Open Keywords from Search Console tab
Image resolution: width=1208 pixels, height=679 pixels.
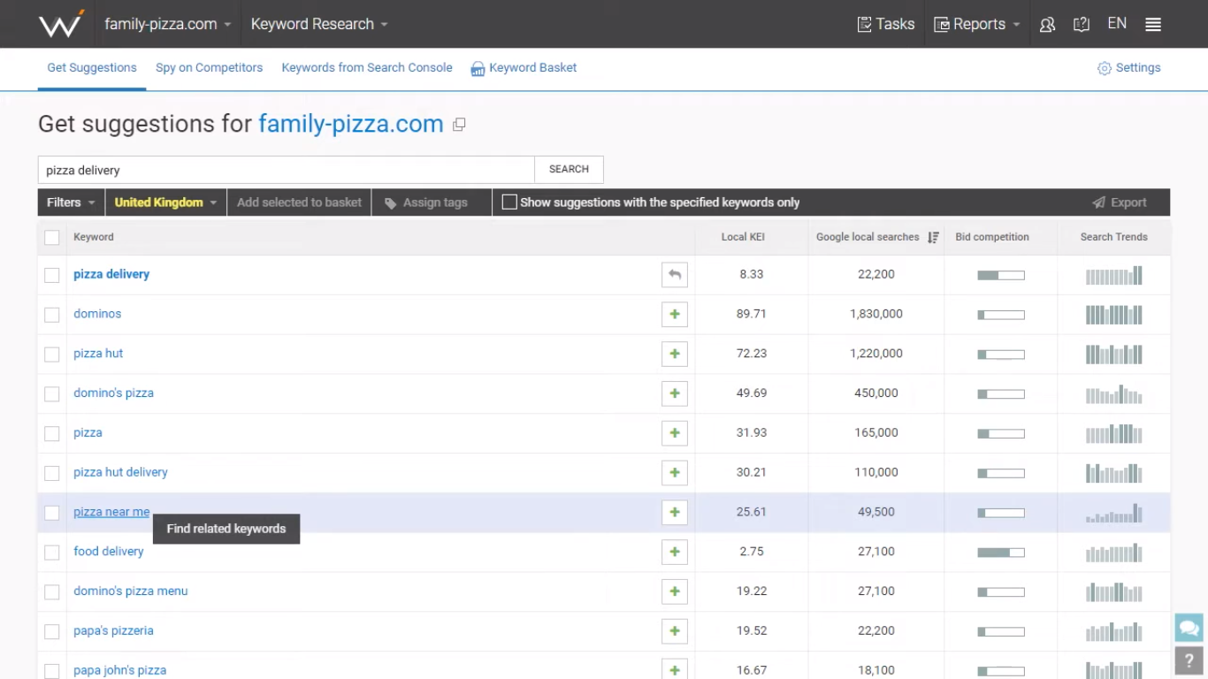pos(367,68)
